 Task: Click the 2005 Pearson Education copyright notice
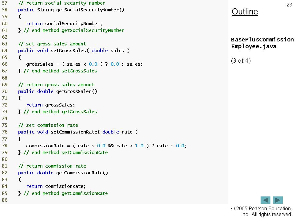pos(262,211)
